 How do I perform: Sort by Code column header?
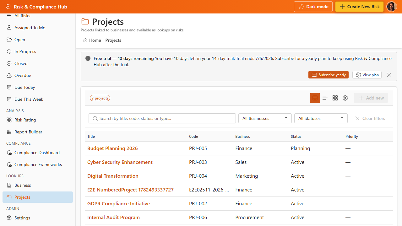point(193,136)
